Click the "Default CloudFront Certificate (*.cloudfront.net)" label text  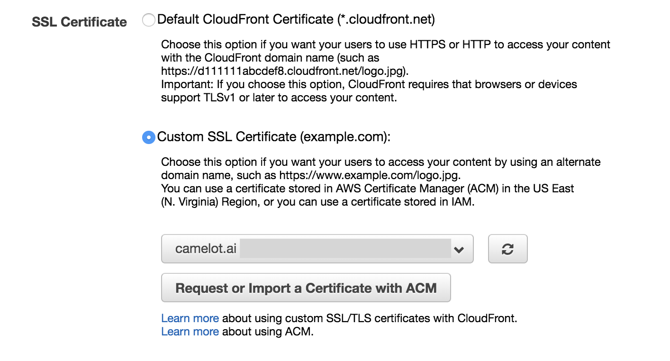point(296,19)
